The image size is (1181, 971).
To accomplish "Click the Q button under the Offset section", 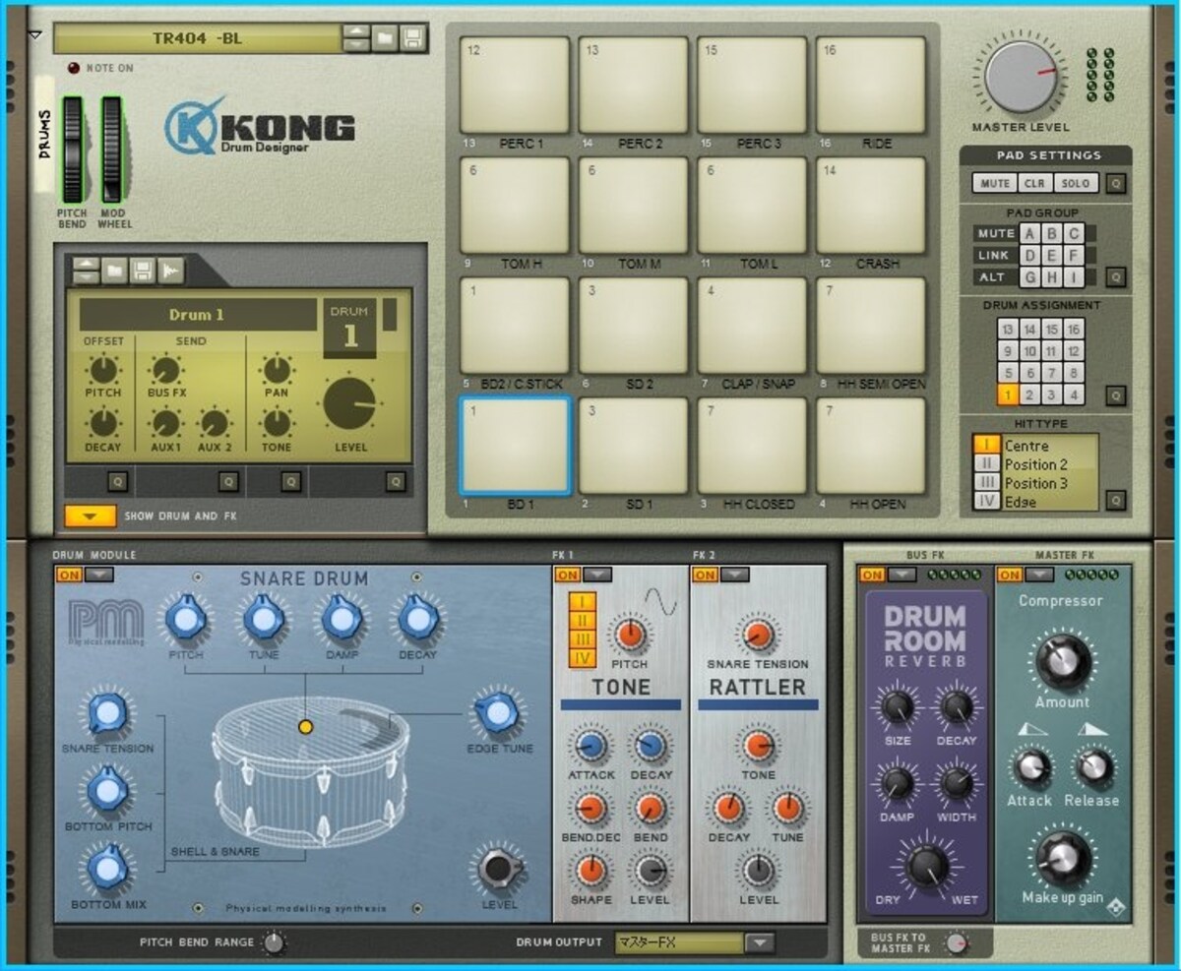I will [x=116, y=481].
